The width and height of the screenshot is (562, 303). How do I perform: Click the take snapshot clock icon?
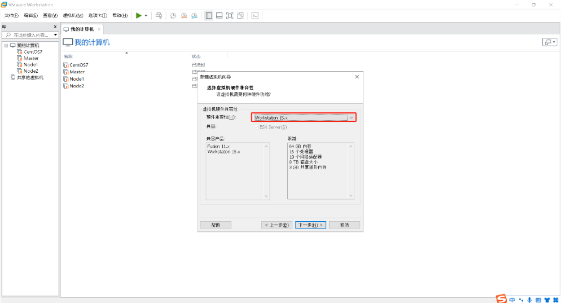[173, 15]
